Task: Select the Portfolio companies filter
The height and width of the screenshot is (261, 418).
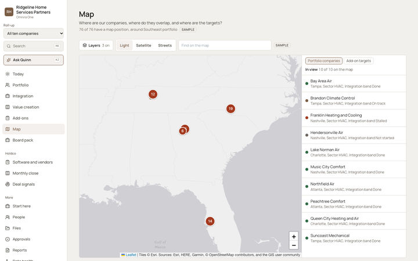Action: pyautogui.click(x=323, y=61)
